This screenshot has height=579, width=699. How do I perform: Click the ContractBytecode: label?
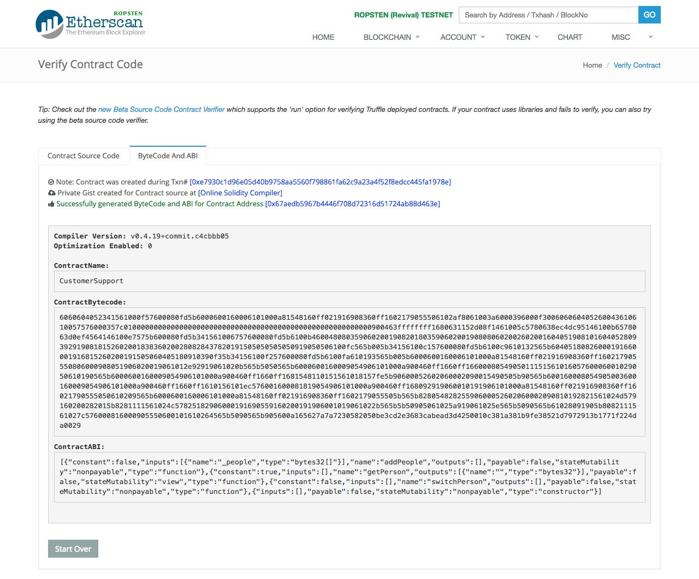90,302
